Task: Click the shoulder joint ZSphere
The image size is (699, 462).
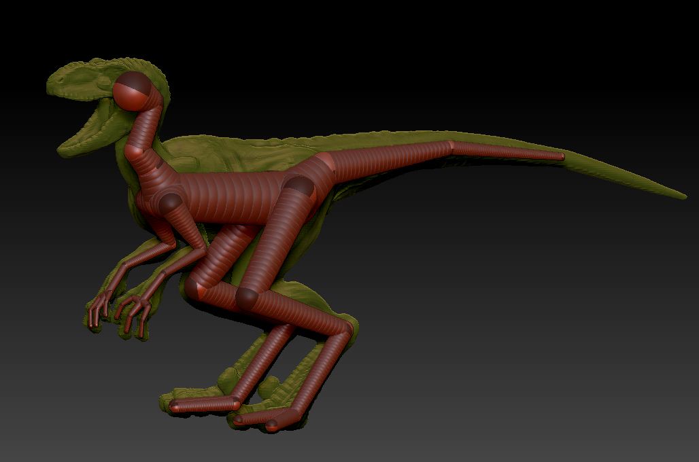Action: 169,202
